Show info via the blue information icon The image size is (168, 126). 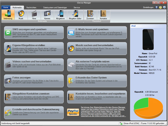(164, 7)
